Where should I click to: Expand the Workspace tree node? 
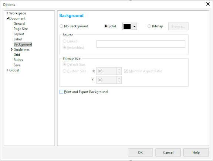pos(7,13)
